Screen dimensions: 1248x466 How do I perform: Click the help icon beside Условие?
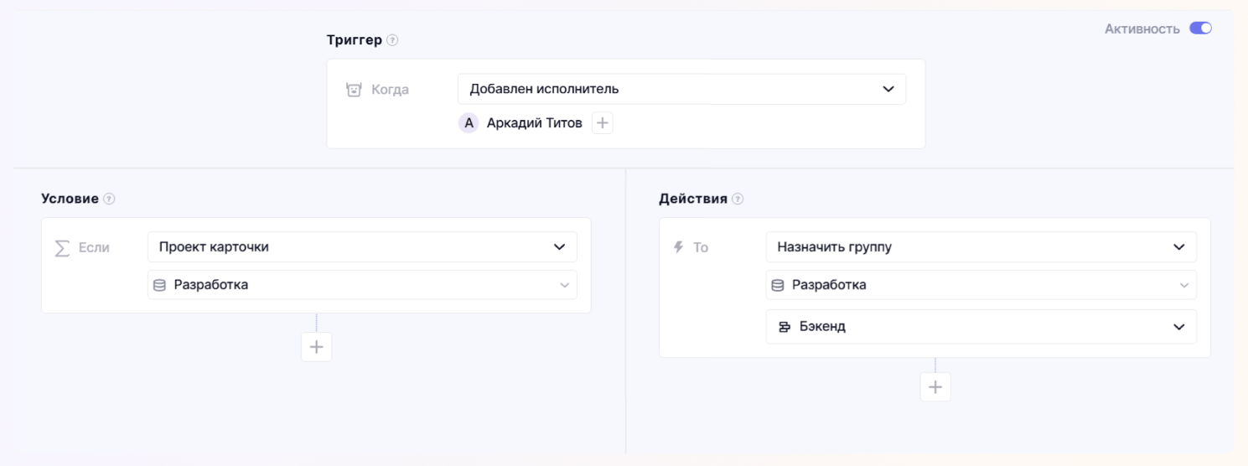[109, 199]
